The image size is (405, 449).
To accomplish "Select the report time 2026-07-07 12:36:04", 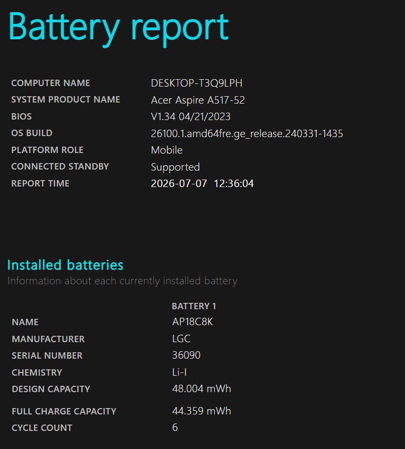I will (202, 183).
